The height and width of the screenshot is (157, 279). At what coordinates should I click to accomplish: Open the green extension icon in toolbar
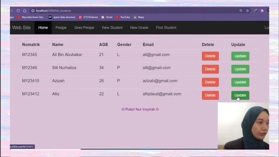pos(255,10)
